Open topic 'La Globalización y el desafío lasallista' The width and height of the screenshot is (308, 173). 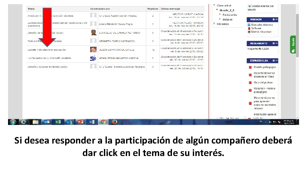pos(49,58)
